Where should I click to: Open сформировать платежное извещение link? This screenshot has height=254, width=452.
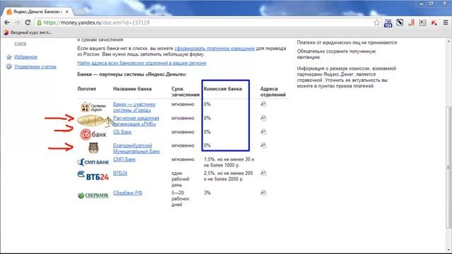[215, 49]
